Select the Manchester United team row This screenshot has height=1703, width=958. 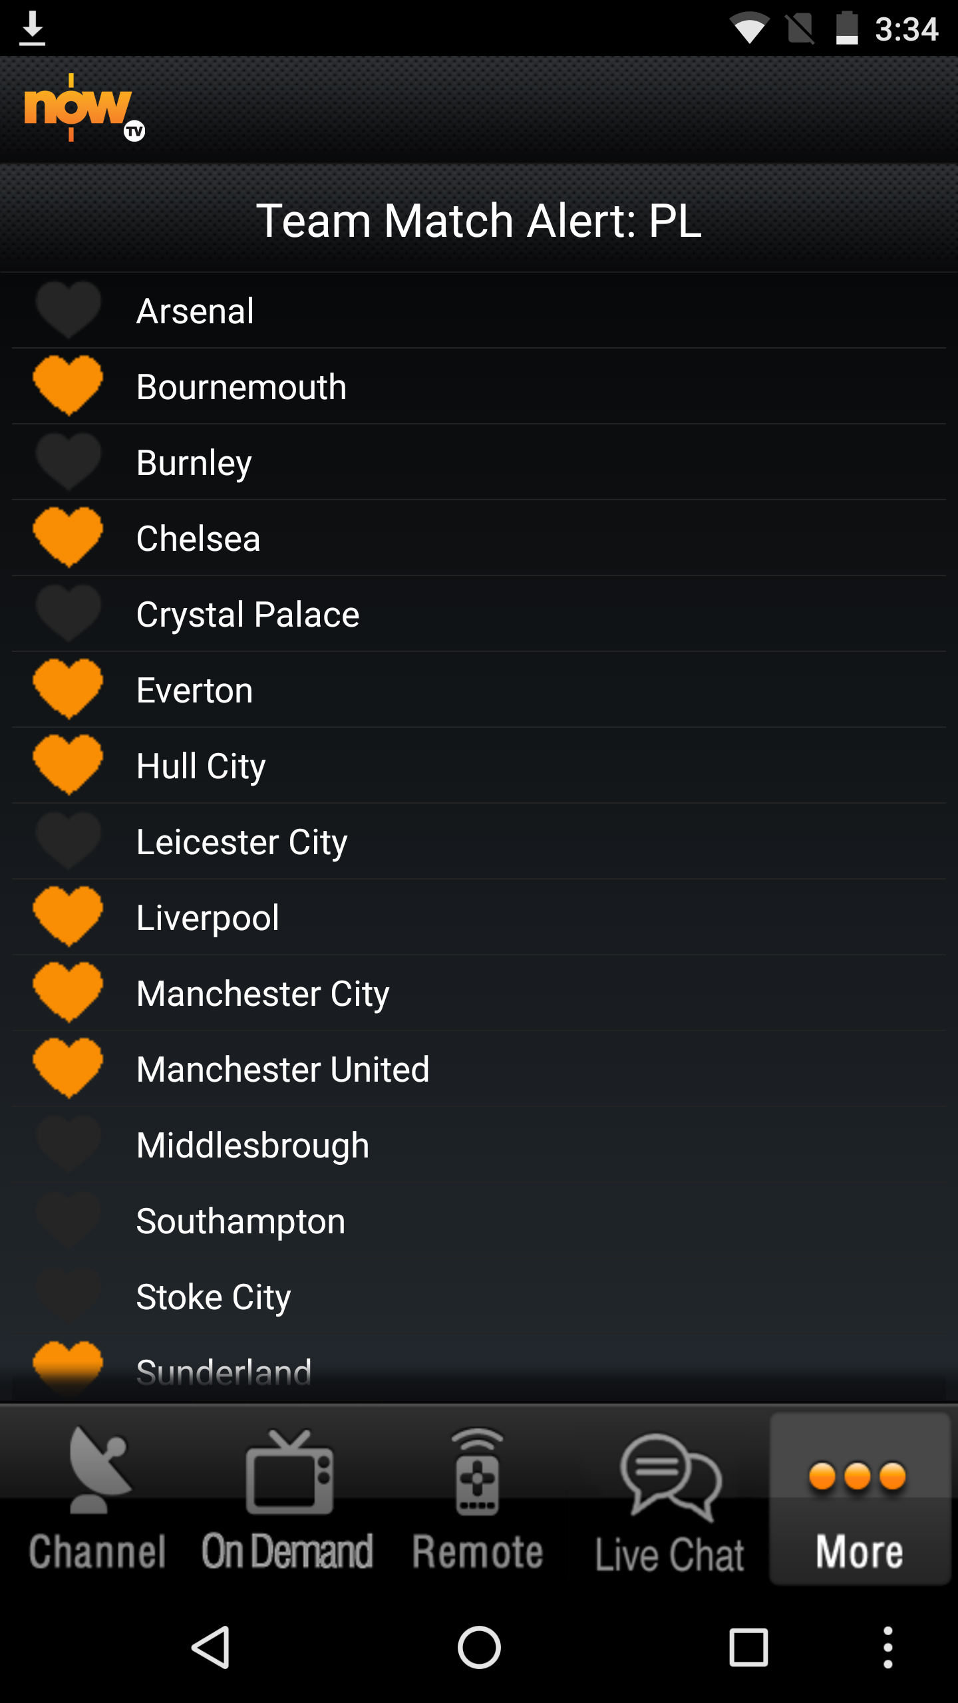479,1069
